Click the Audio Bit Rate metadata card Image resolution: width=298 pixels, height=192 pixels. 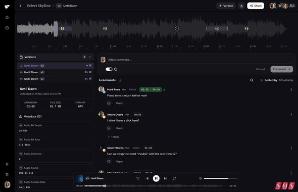point(56,142)
